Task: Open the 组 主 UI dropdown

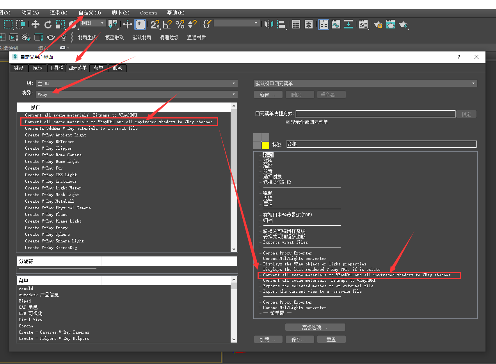Action: click(137, 83)
